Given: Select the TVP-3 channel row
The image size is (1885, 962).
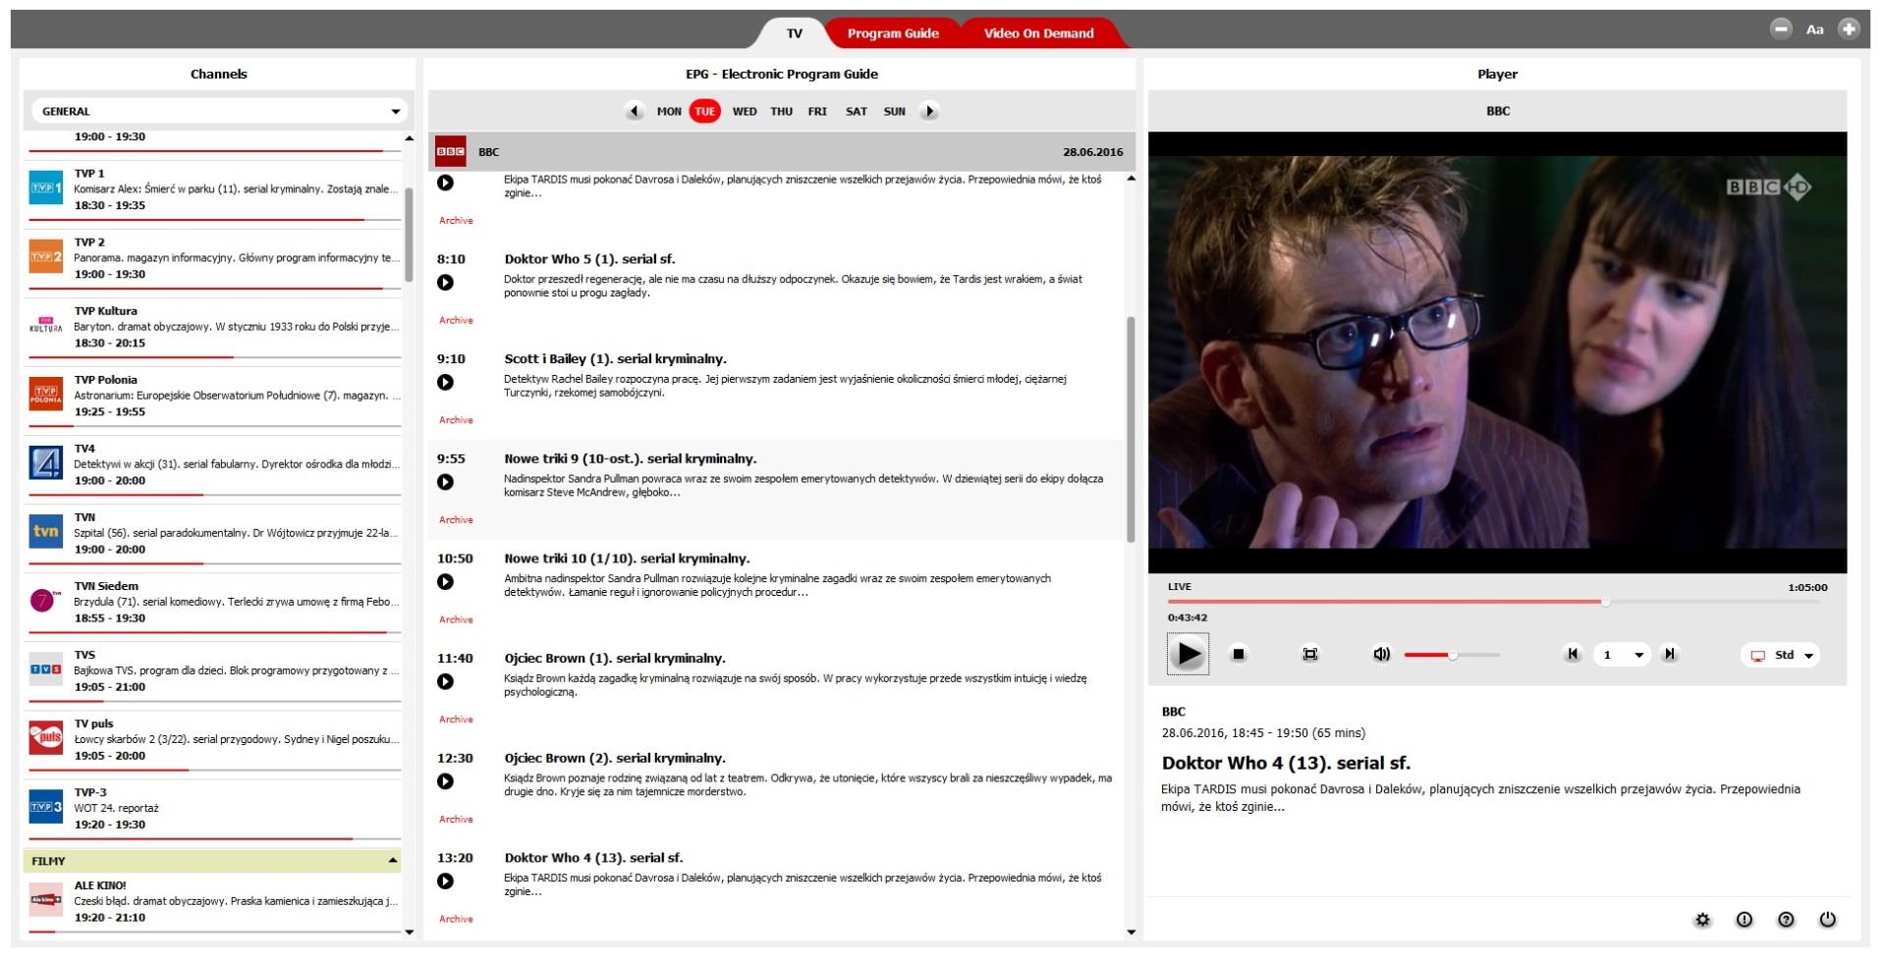Looking at the screenshot, I should click(x=212, y=808).
